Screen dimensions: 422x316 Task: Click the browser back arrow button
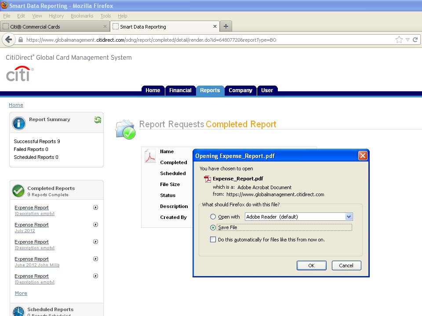click(x=8, y=40)
